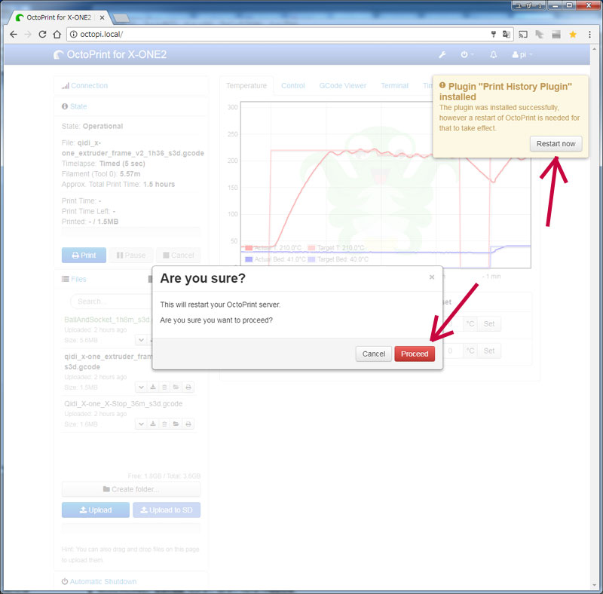Click the Cast screen icon
This screenshot has height=594, width=603.
click(x=523, y=34)
